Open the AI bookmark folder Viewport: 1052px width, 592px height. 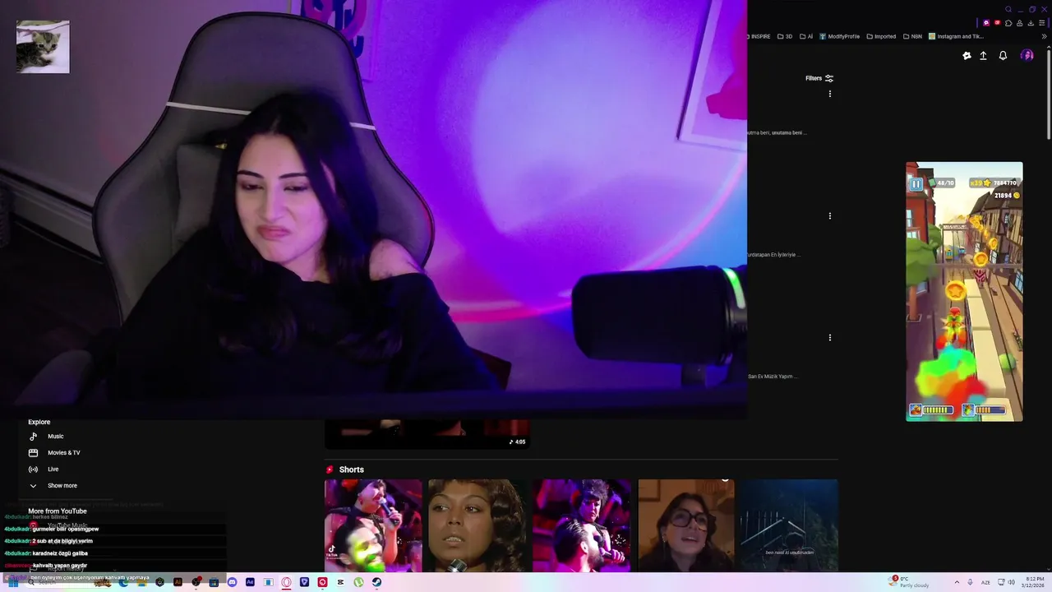(806, 36)
